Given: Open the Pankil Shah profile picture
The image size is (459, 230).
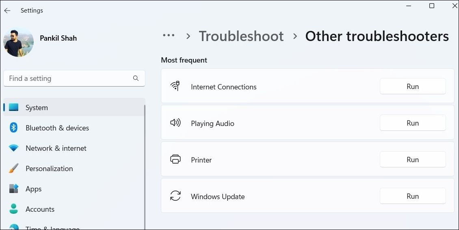Looking at the screenshot, I should click(18, 42).
